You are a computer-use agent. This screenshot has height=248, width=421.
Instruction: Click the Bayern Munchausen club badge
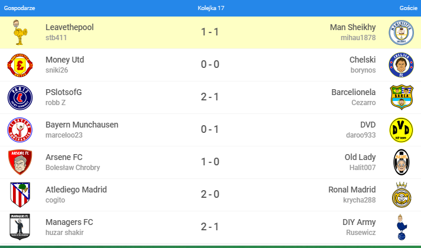click(x=20, y=130)
